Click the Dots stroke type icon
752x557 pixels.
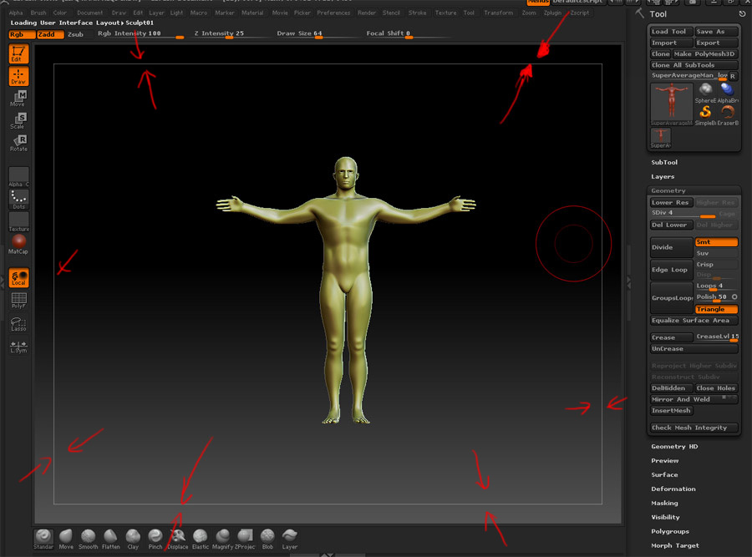18,199
